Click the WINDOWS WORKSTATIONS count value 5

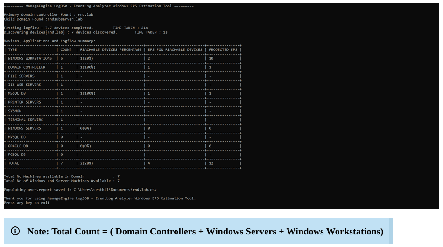pos(62,58)
